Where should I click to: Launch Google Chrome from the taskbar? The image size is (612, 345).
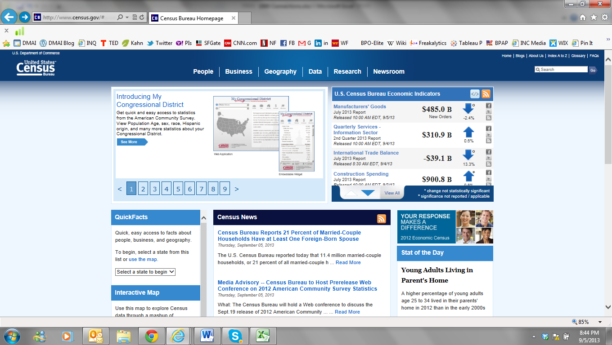[x=151, y=336]
